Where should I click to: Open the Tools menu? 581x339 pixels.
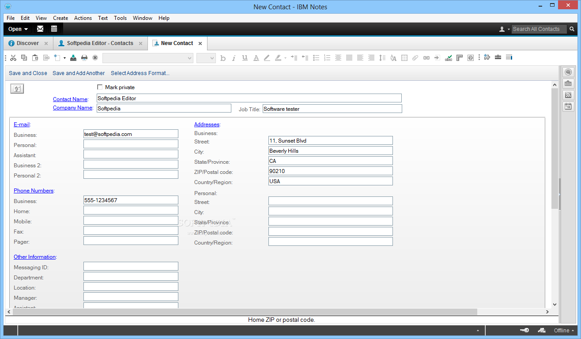click(120, 18)
